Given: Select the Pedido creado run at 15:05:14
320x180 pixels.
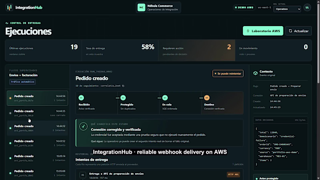Looking at the screenshot, I should click(37, 158).
